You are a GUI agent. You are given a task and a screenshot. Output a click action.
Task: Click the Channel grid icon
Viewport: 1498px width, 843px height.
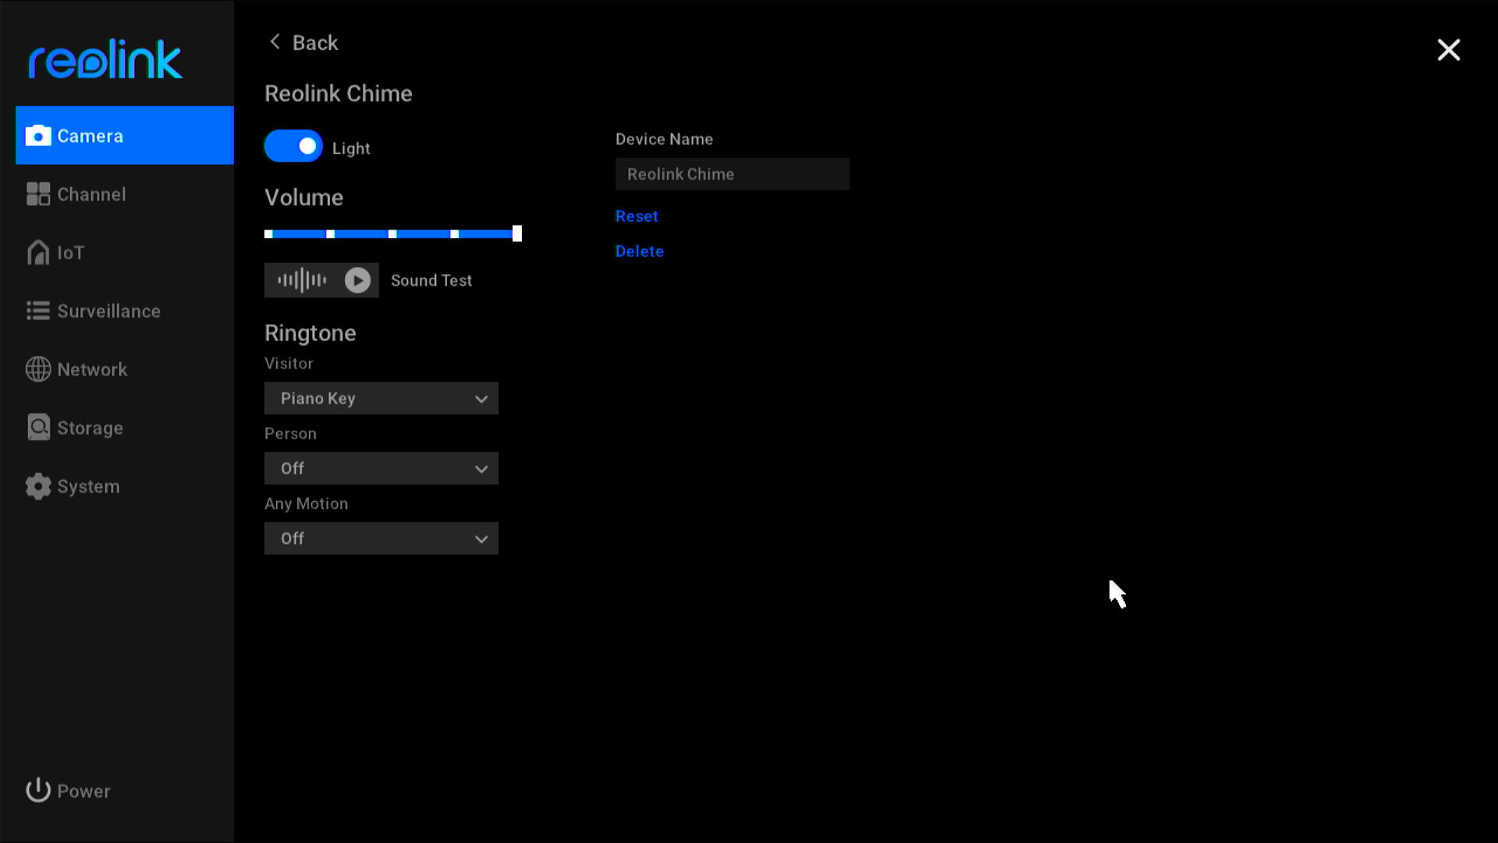38,194
